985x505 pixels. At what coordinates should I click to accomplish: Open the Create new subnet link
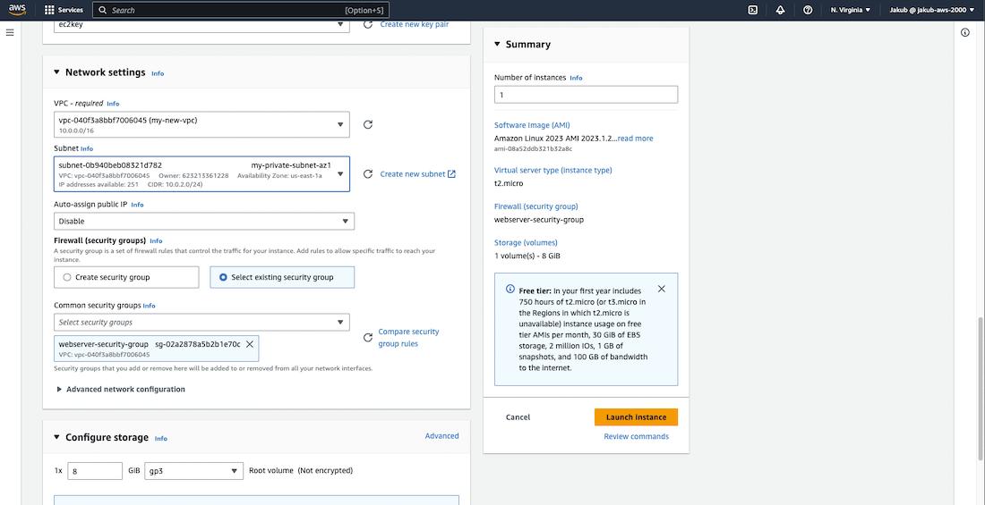tap(417, 174)
